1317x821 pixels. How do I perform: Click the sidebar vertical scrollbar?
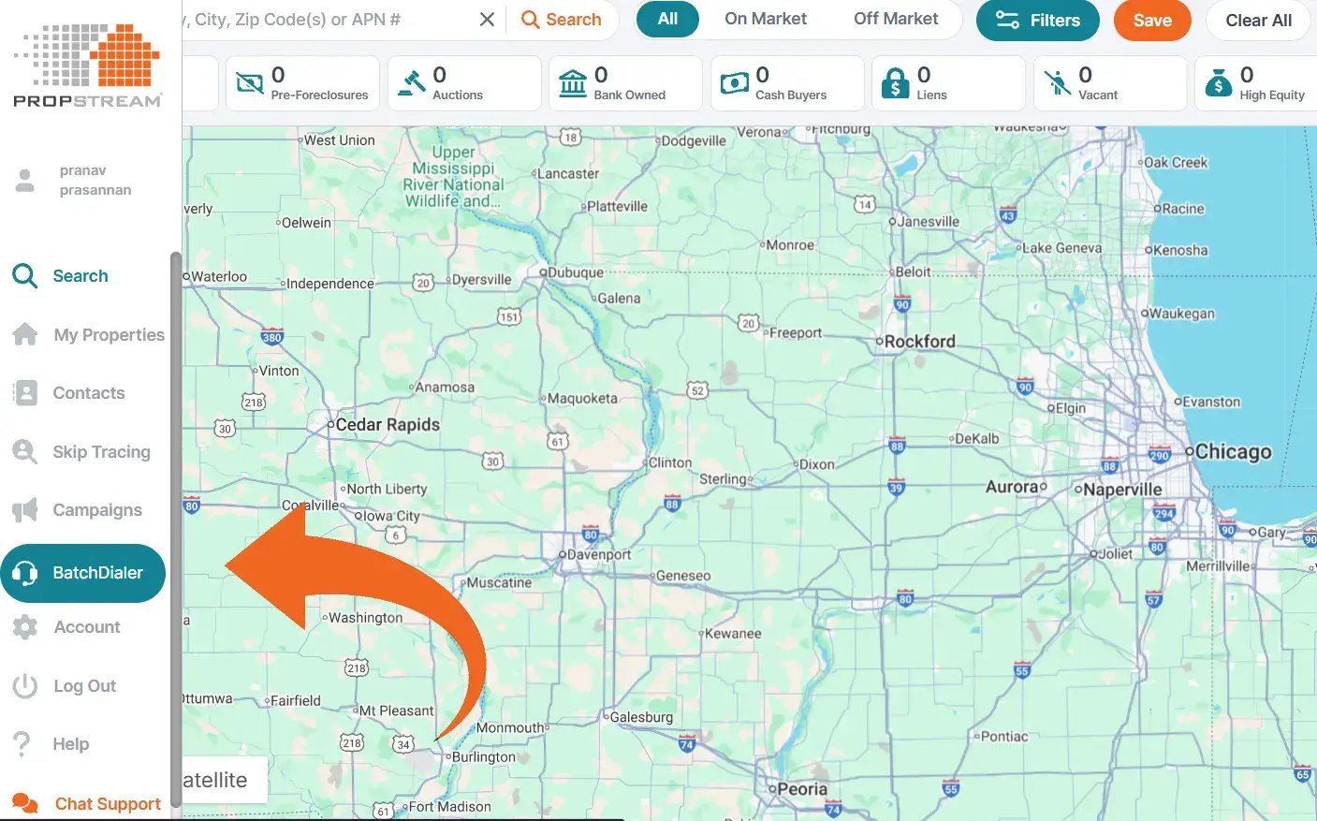click(x=175, y=524)
